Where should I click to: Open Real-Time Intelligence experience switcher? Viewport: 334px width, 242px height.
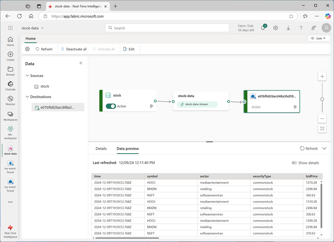tap(10, 232)
